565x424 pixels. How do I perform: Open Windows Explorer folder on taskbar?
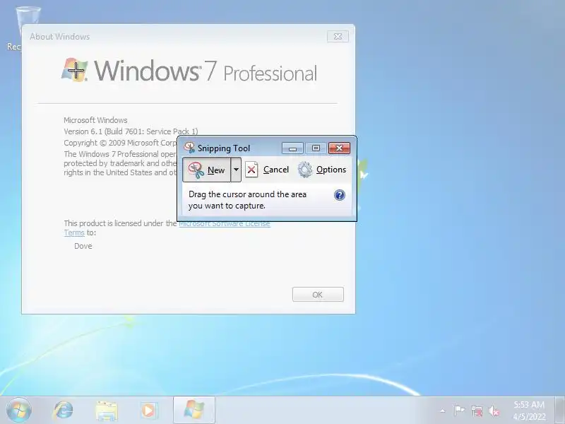[x=107, y=411]
